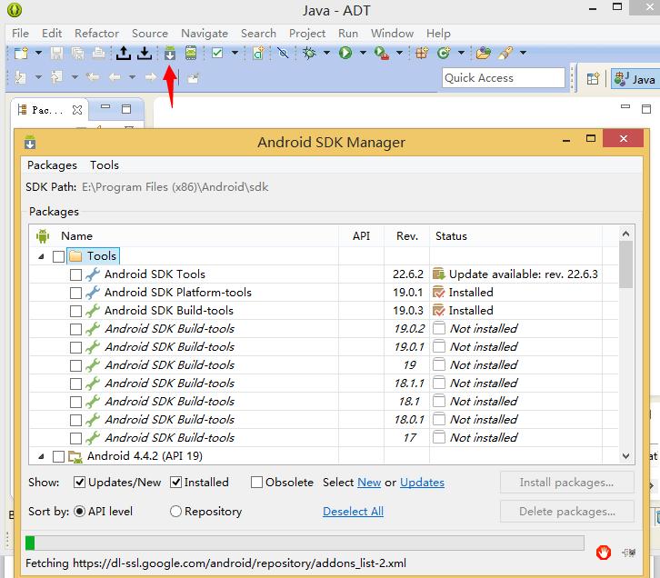Open the Open Perspective icon
This screenshot has width=660, height=578.
click(593, 79)
